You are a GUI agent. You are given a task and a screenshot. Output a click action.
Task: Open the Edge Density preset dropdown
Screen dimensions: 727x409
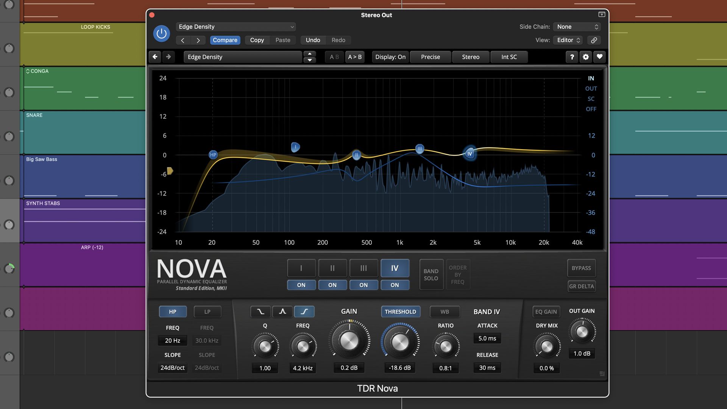236,27
